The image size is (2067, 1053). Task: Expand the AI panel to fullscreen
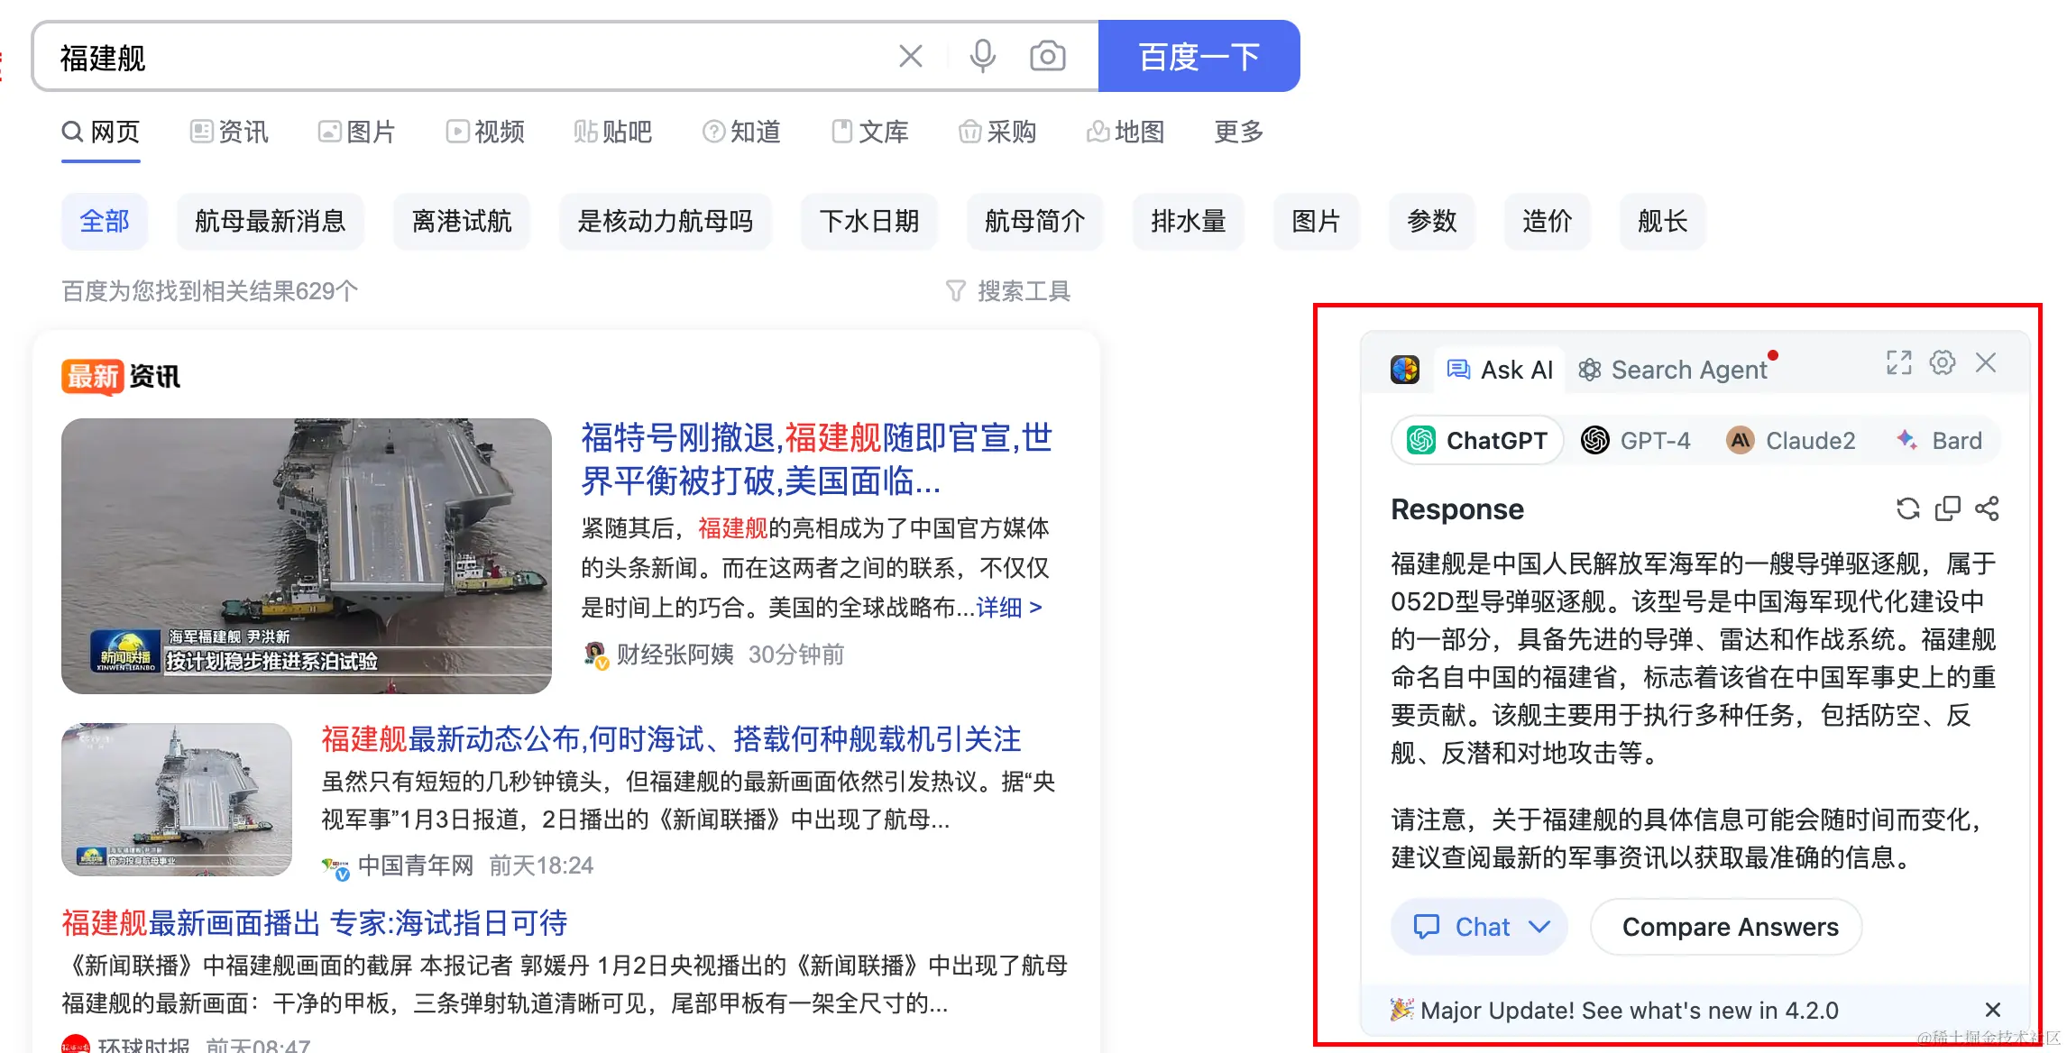point(1898,362)
